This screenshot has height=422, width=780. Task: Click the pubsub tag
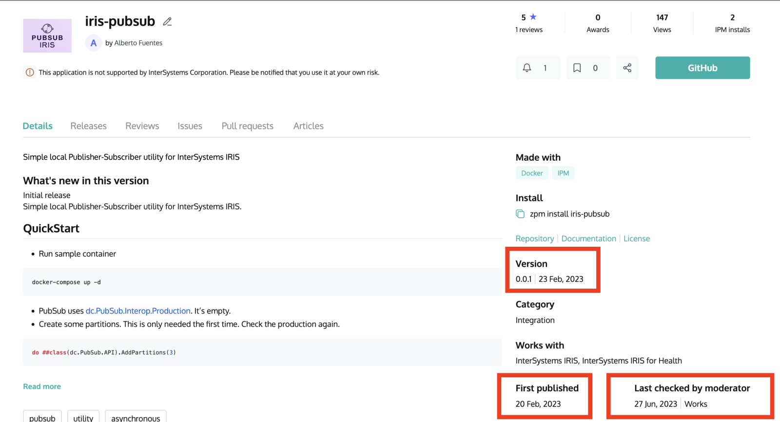click(x=42, y=418)
